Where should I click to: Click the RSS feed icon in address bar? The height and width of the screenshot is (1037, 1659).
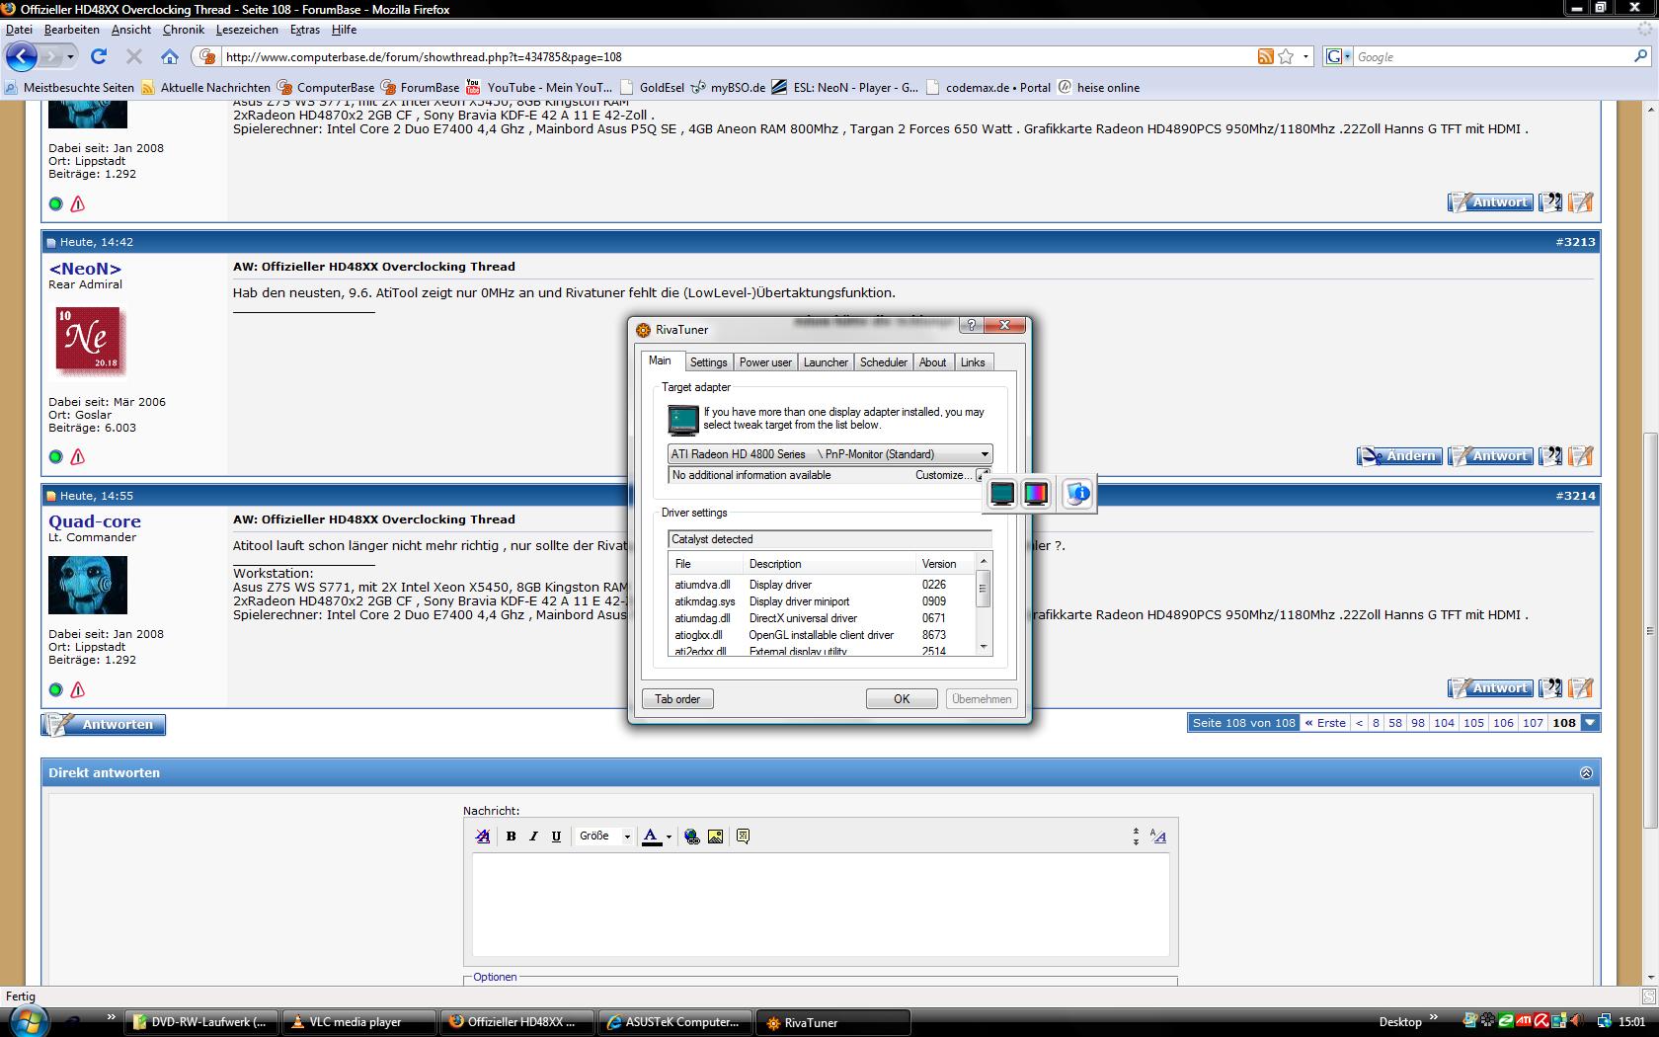[x=1265, y=56]
